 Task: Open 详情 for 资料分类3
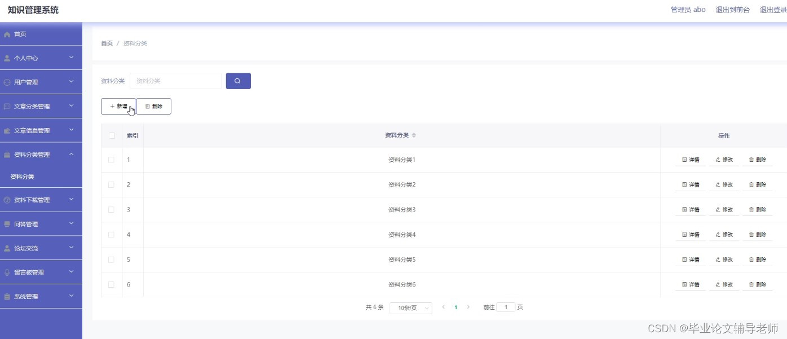coord(691,209)
